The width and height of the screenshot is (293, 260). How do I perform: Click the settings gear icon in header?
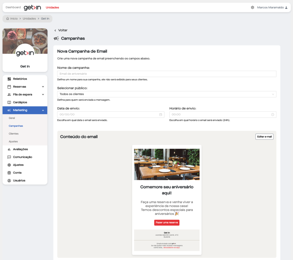click(252, 7)
